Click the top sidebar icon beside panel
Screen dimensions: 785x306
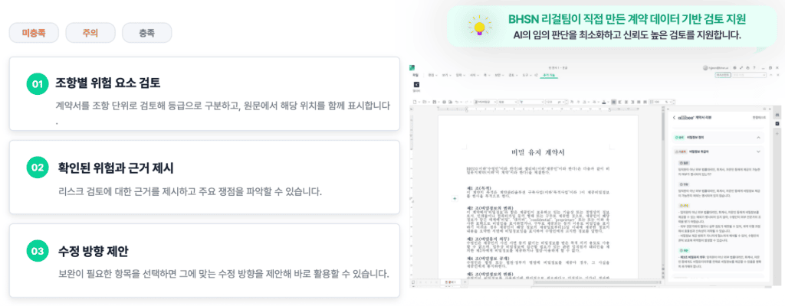pyautogui.click(x=777, y=114)
